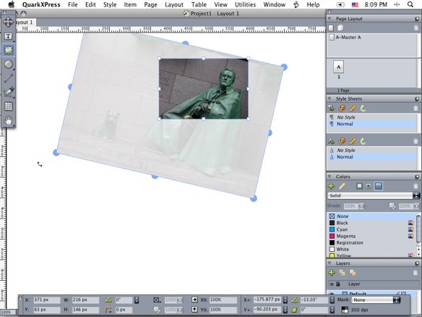Collapse the Layers panel
Screen dimensions: 422x317
pos(330,263)
